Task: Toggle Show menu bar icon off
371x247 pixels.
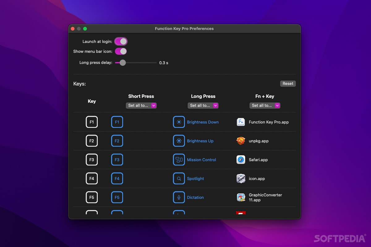Action: 121,51
